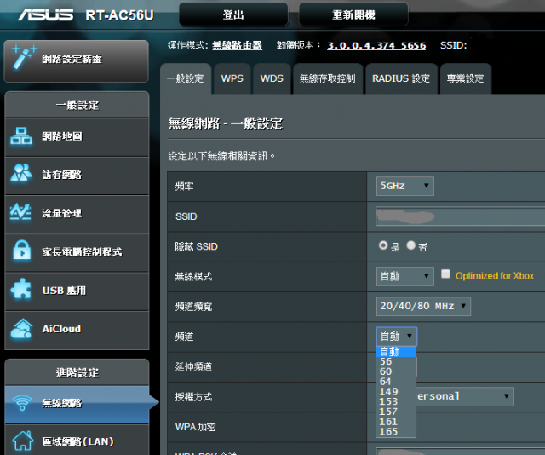Image resolution: width=545 pixels, height=455 pixels.
Task: Open 網路地圖 in the sidebar
Action: [77, 137]
